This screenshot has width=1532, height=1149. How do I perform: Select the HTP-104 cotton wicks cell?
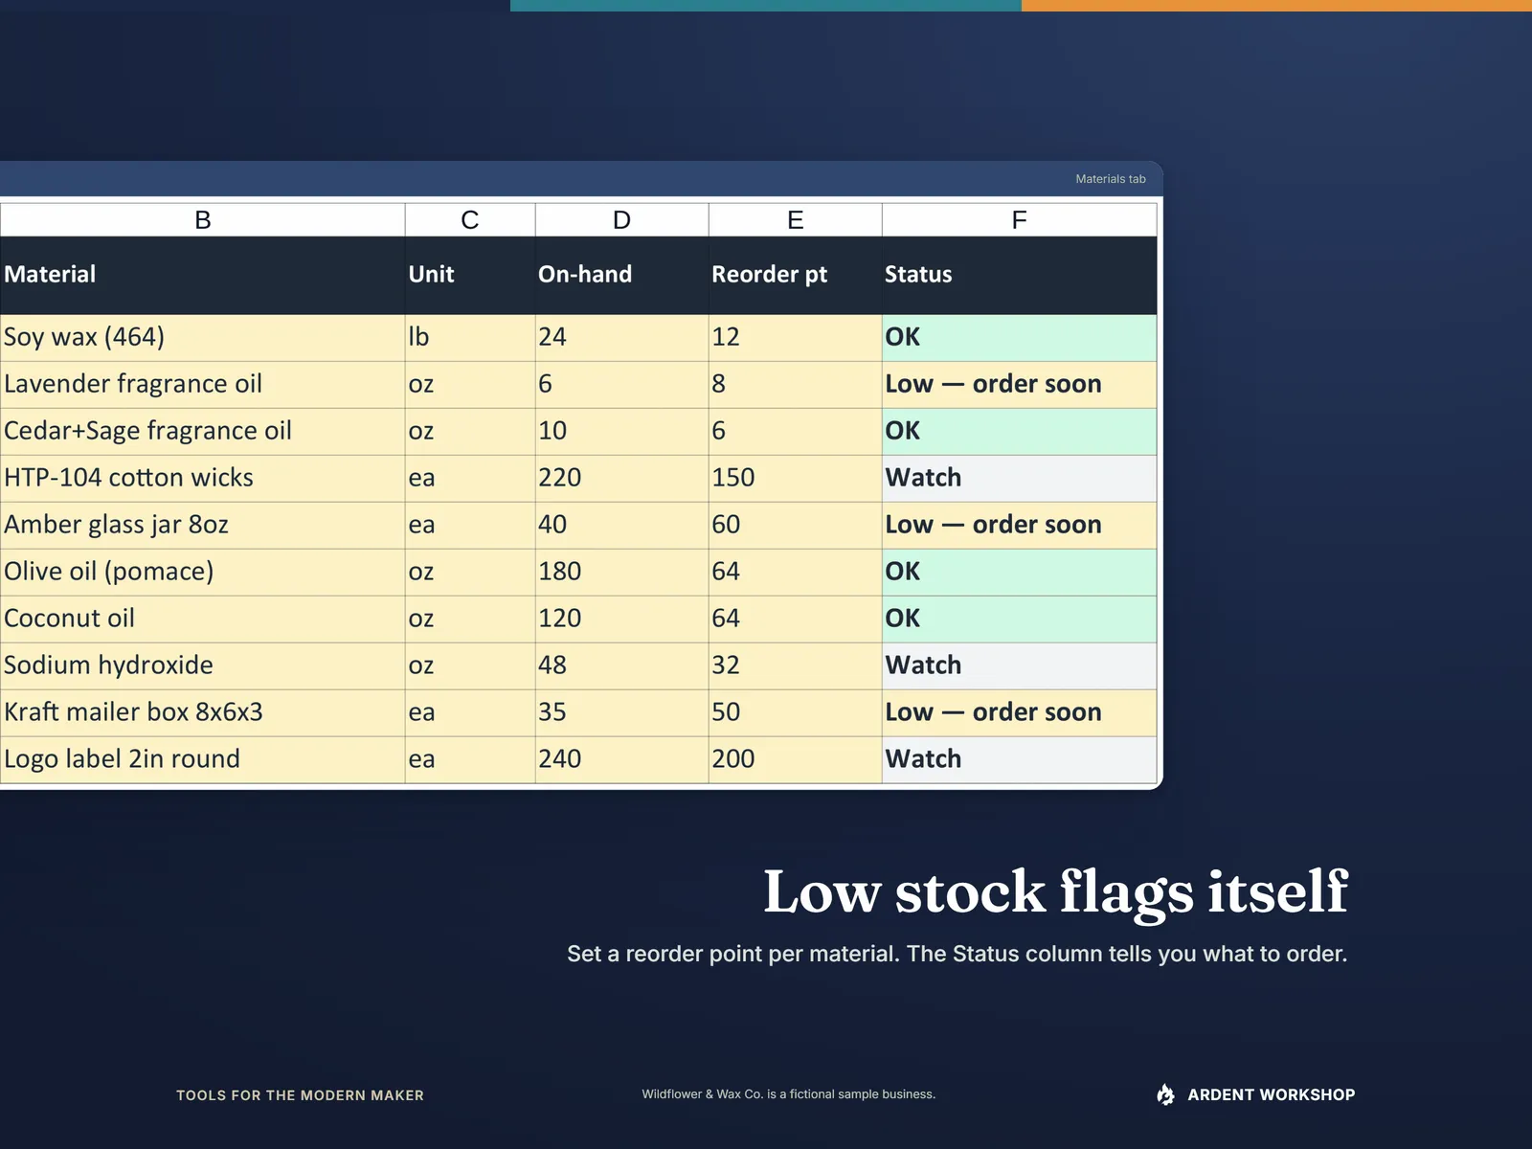[x=202, y=478]
